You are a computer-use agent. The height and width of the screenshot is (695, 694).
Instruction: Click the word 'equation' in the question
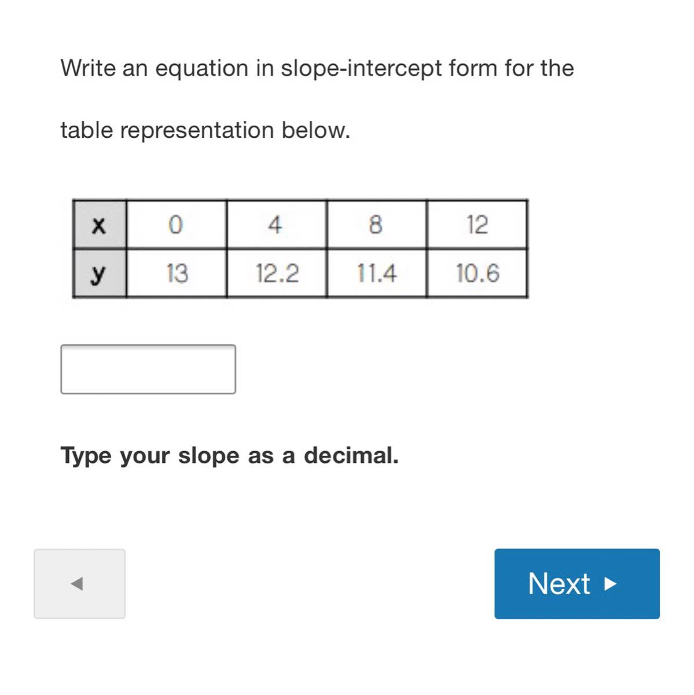201,68
